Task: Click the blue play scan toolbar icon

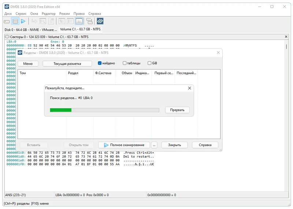Action: coord(23,21)
